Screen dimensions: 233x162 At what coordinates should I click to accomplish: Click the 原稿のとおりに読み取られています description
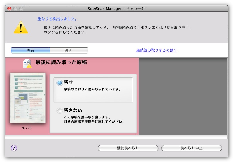click(x=92, y=89)
